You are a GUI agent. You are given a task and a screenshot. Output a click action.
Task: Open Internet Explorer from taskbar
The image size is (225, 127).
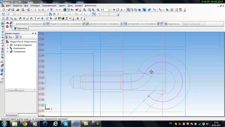[x=56, y=124]
